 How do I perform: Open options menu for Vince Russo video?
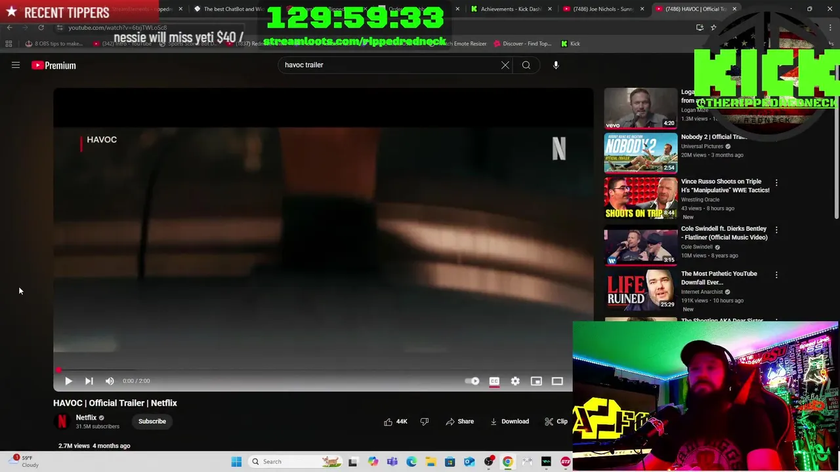click(x=776, y=183)
